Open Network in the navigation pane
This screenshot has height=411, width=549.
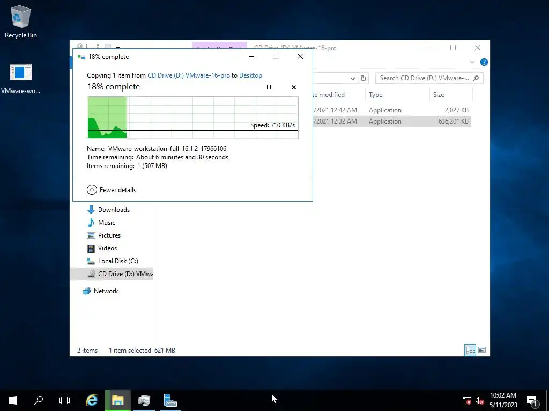coord(106,291)
